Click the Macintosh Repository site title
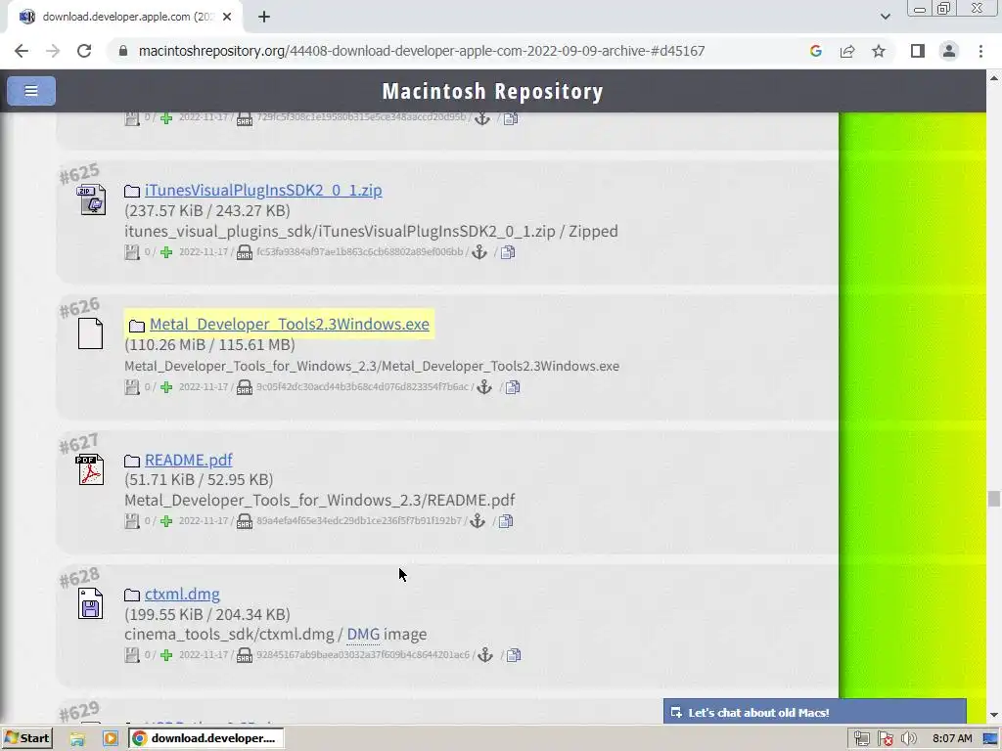Screen dimensions: 1002x751 [493, 91]
